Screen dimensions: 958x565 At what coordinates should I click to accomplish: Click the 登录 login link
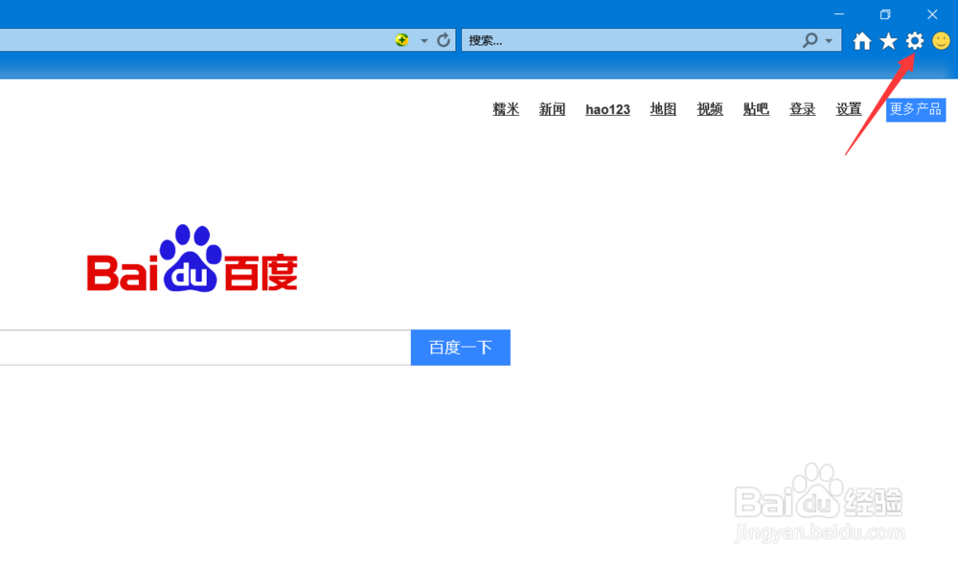click(803, 109)
